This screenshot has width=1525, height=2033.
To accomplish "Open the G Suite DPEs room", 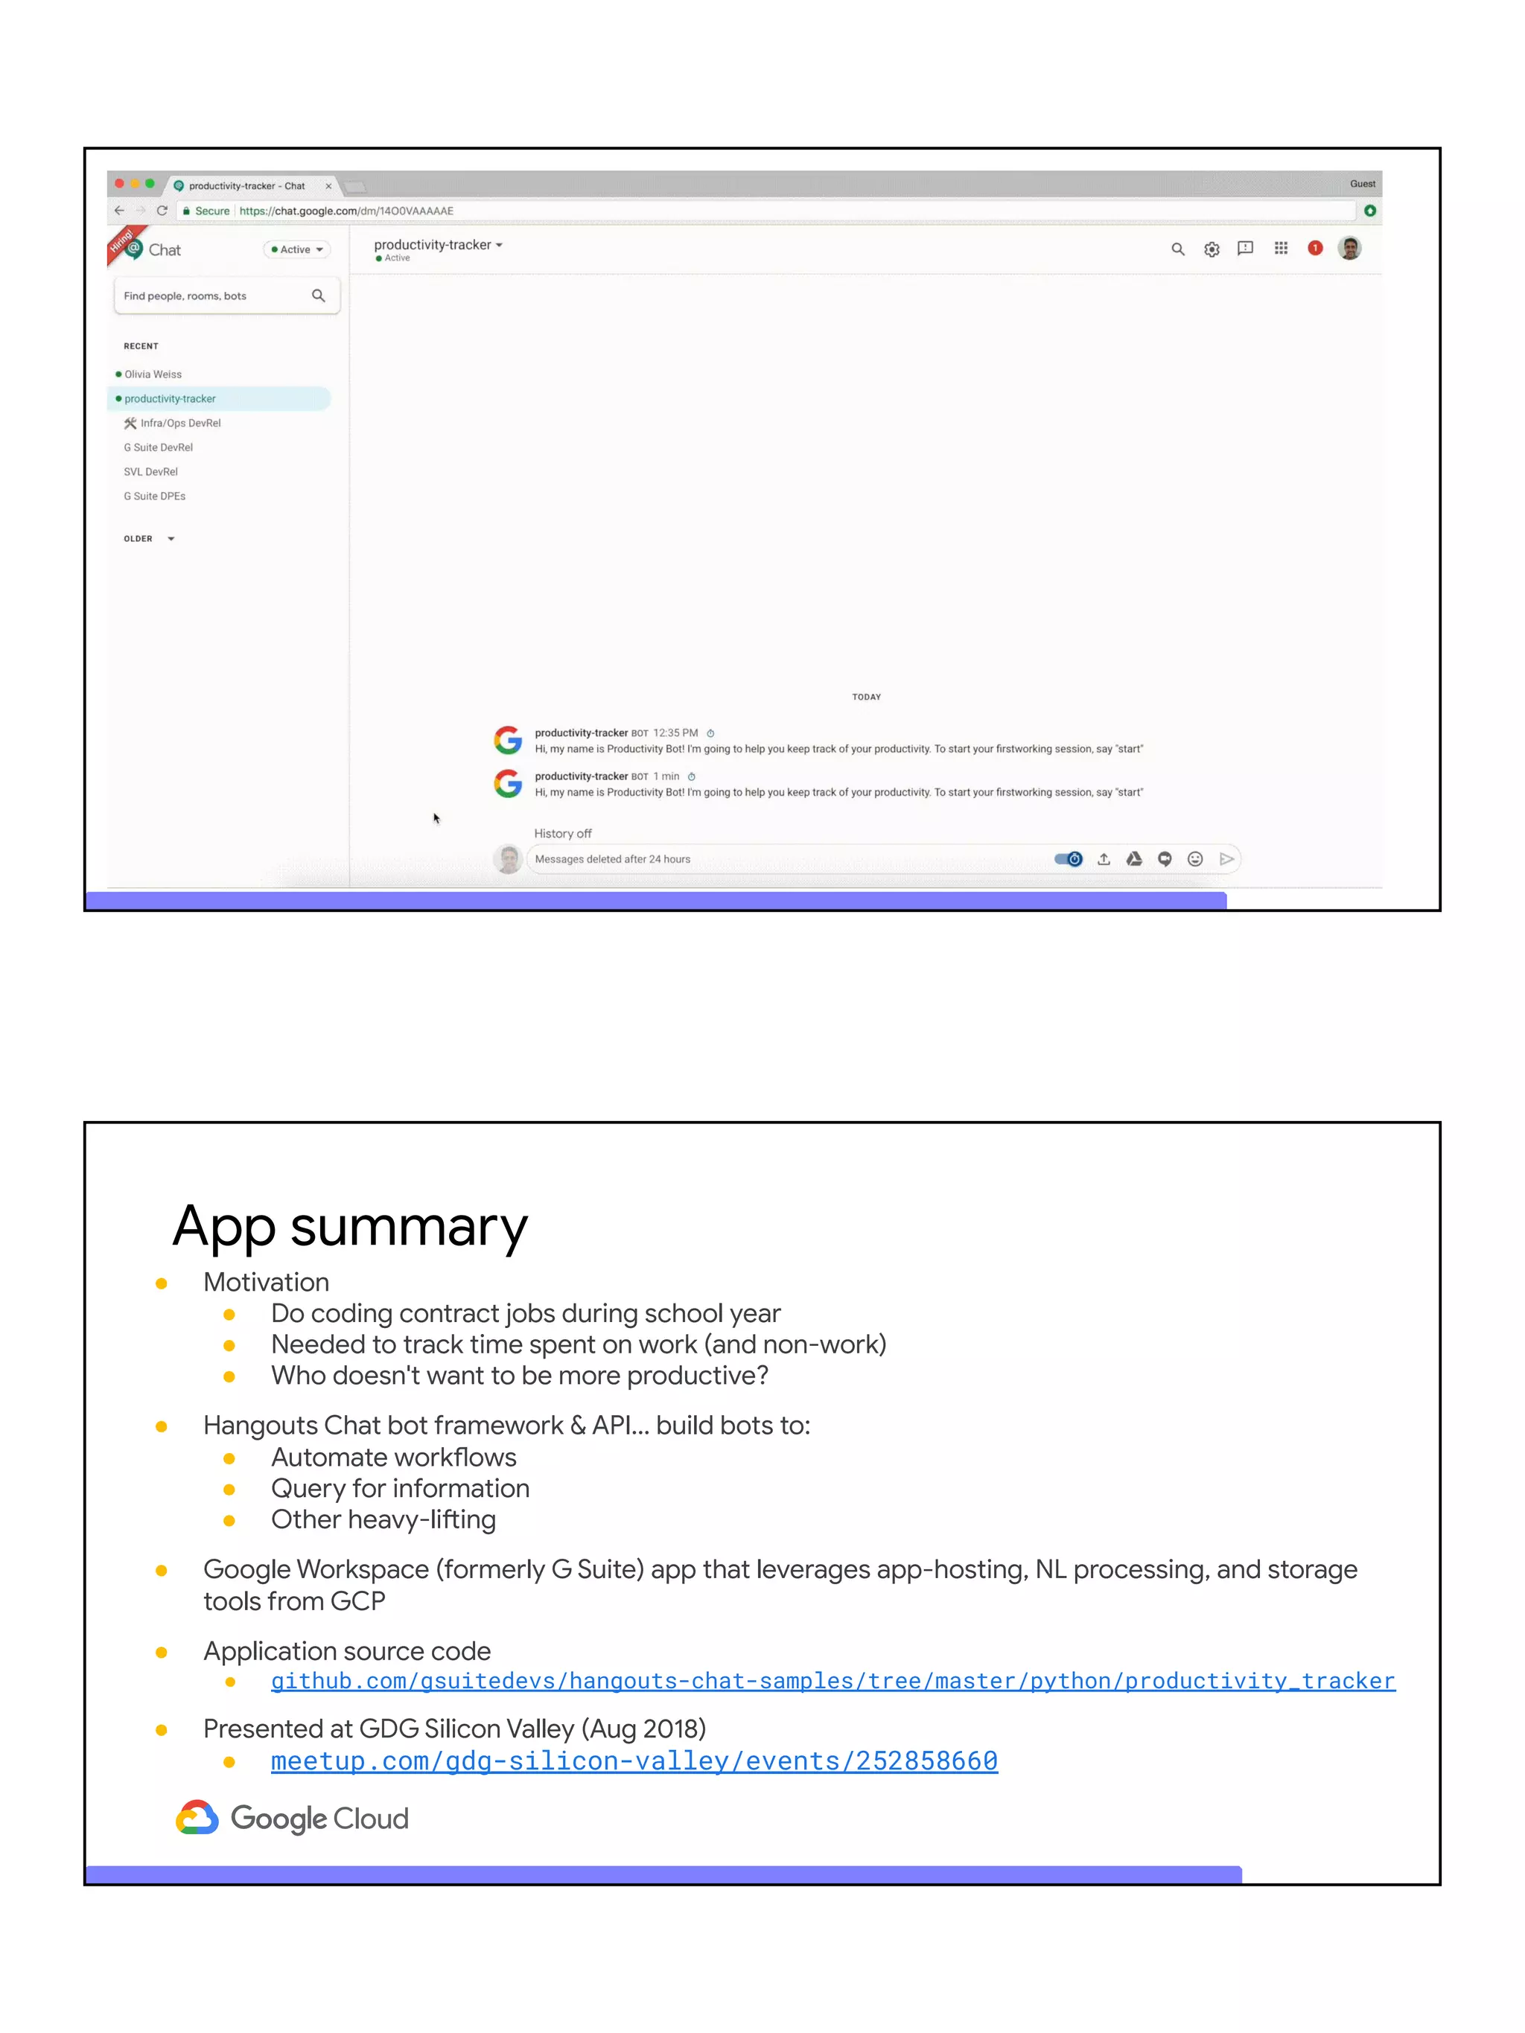I will coord(154,497).
